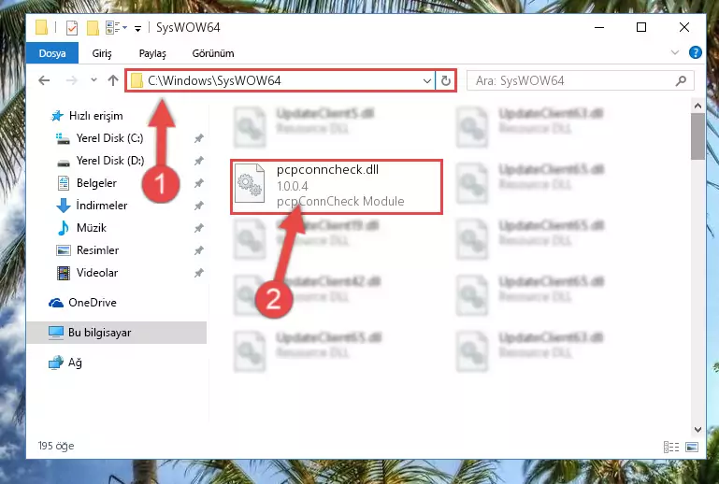Screen dimensions: 719x484
Task: Click the pin icon beside Belgeler
Action: pyautogui.click(x=198, y=183)
